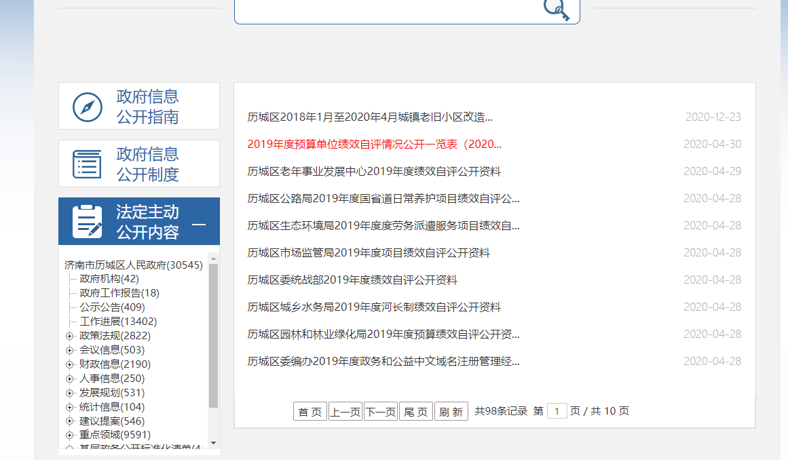Expand the 重点领域(9591) tree node
This screenshot has height=460, width=788.
tap(69, 435)
